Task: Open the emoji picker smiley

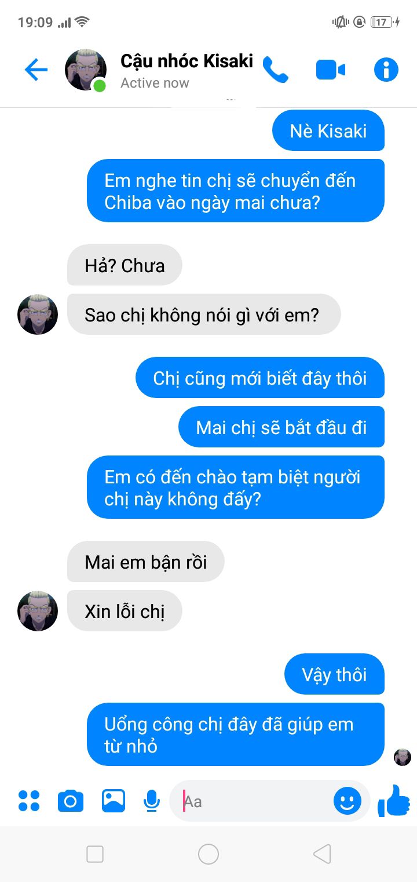Action: coord(348,801)
